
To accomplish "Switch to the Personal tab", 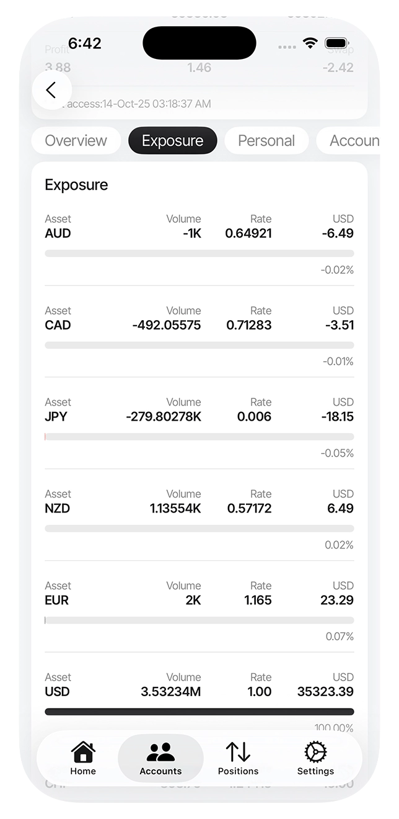I will [x=266, y=141].
